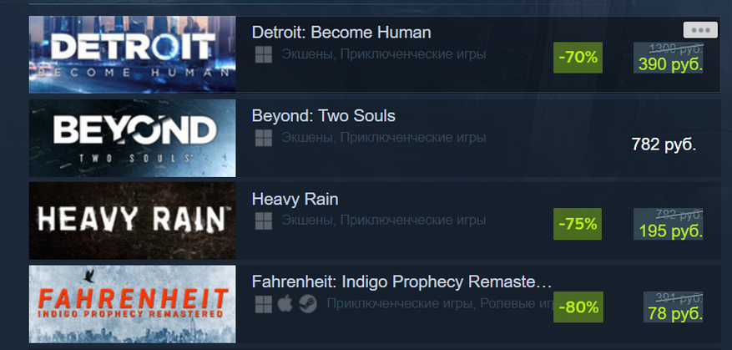Open the three-dots options menu on Detroit
The image size is (732, 350).
click(700, 30)
